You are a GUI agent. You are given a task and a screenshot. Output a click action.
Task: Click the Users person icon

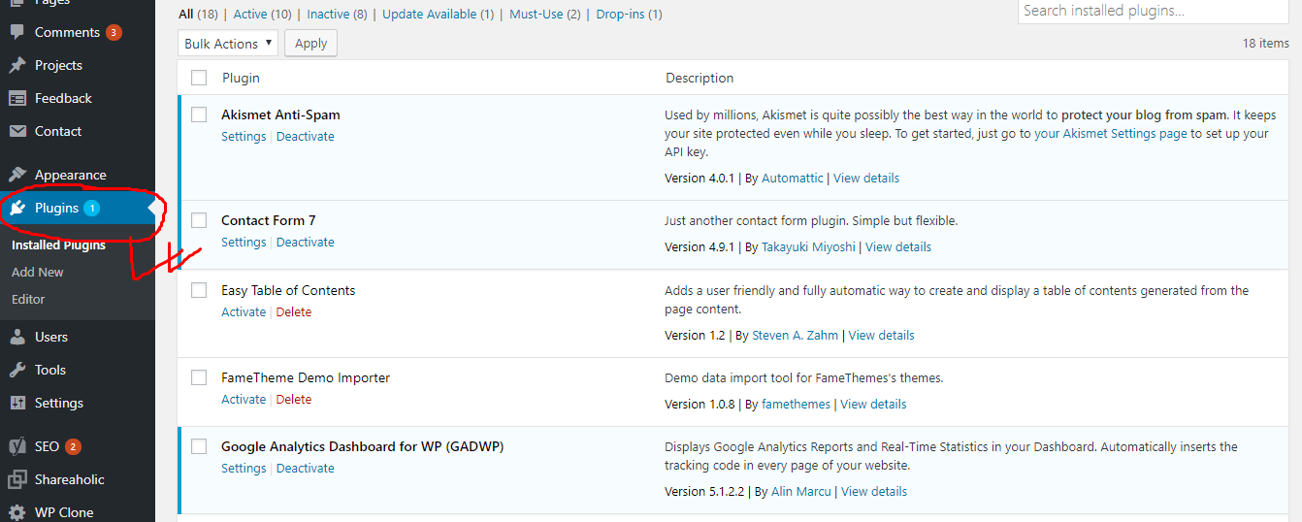tap(16, 337)
